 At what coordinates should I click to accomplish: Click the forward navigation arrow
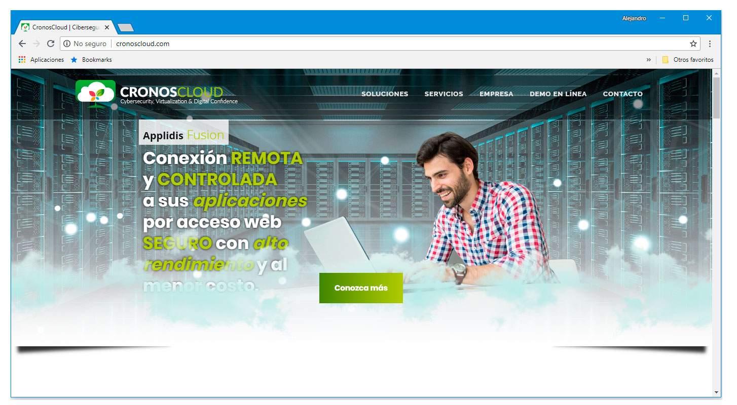(36, 44)
